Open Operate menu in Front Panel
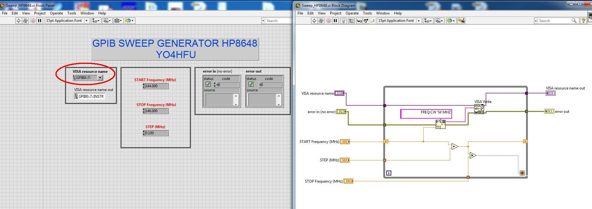The image size is (592, 209). click(x=56, y=13)
